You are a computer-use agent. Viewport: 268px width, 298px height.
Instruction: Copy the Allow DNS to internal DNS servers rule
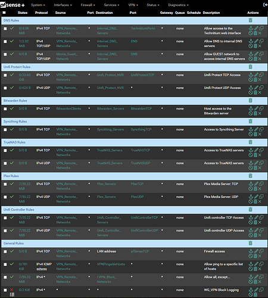(x=261, y=41)
